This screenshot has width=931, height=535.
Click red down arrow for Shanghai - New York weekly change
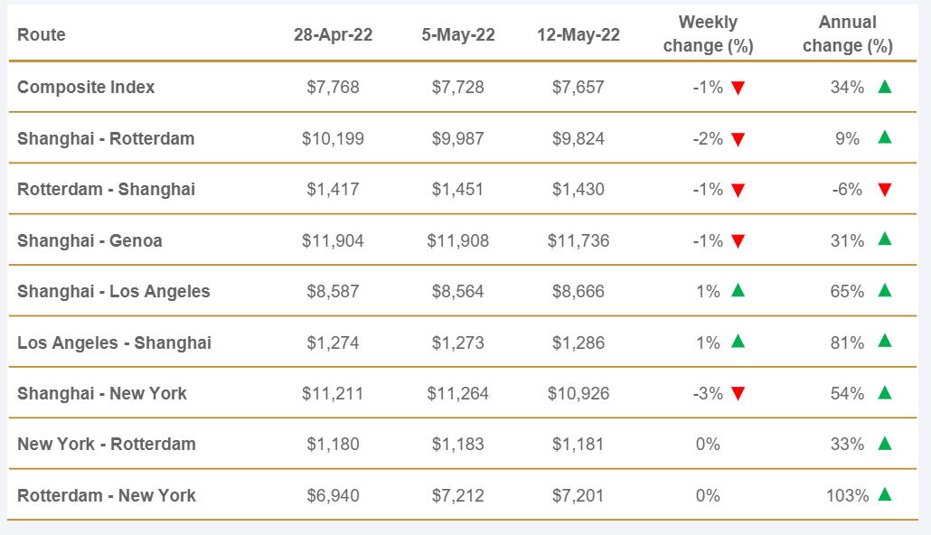[x=738, y=393]
